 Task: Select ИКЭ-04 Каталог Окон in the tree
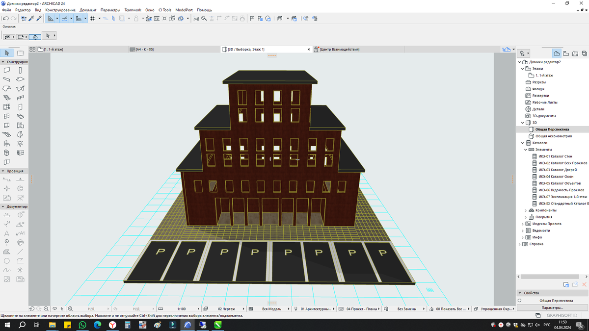point(556,177)
